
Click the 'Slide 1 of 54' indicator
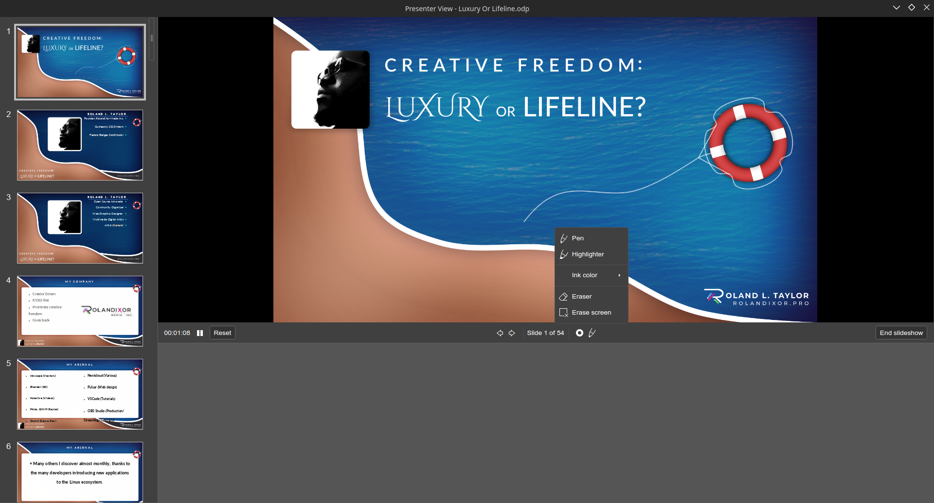click(545, 333)
